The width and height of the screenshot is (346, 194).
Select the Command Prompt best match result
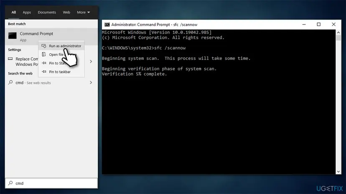point(51,37)
